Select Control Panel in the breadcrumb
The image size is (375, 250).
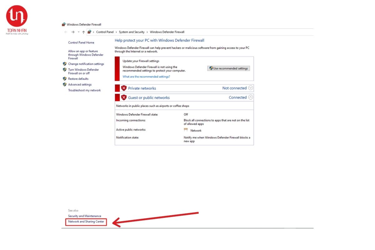pos(105,32)
